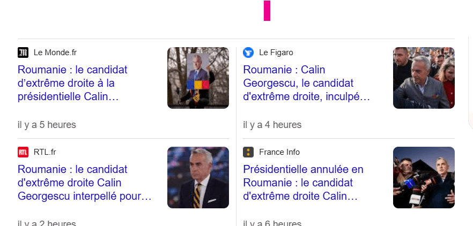Click the Le Figaro article crowd thumbnail
The height and width of the screenshot is (226, 473).
pyautogui.click(x=424, y=78)
